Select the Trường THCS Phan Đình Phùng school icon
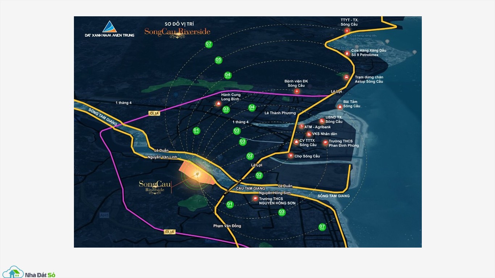The width and height of the screenshot is (495, 278). pyautogui.click(x=325, y=143)
